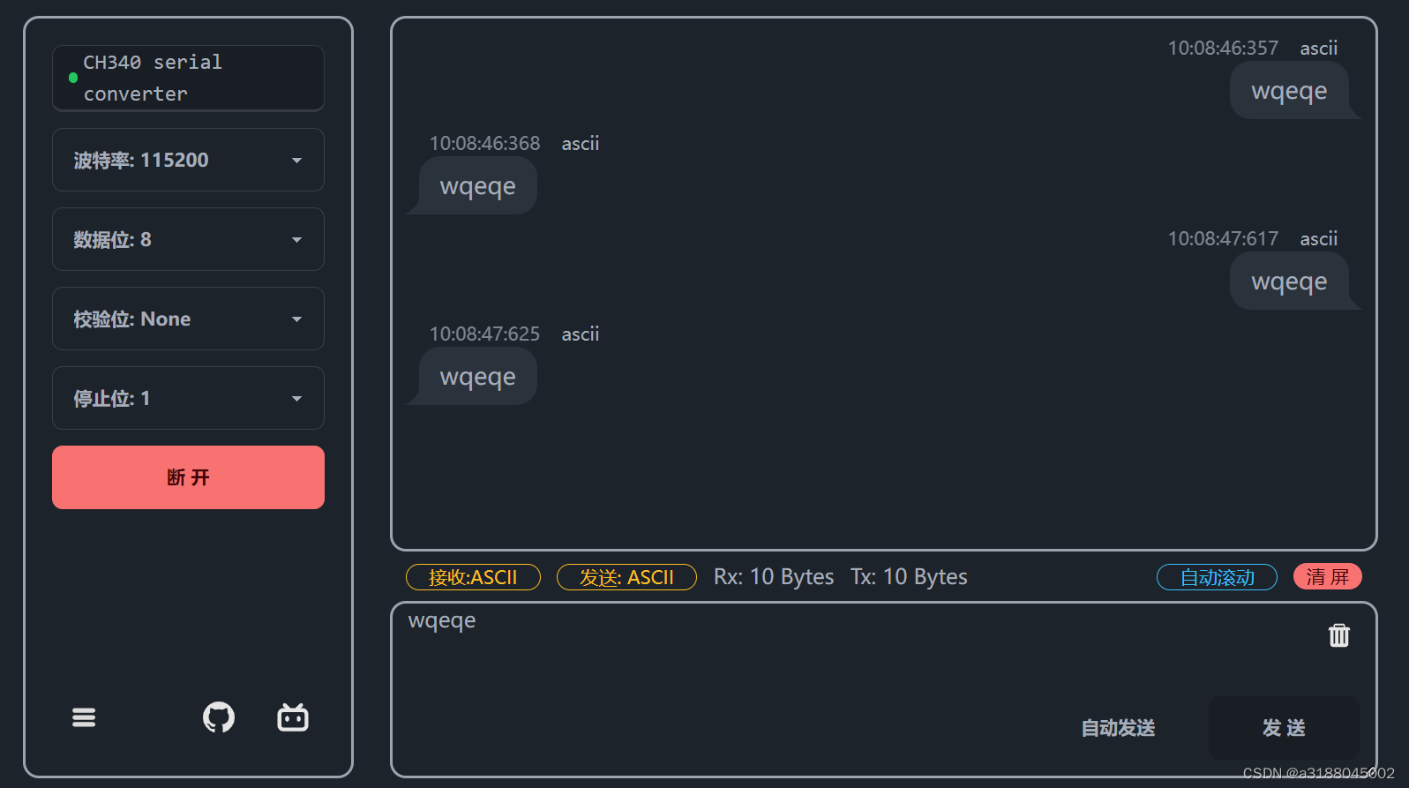Clear input with the trash icon

pos(1339,635)
